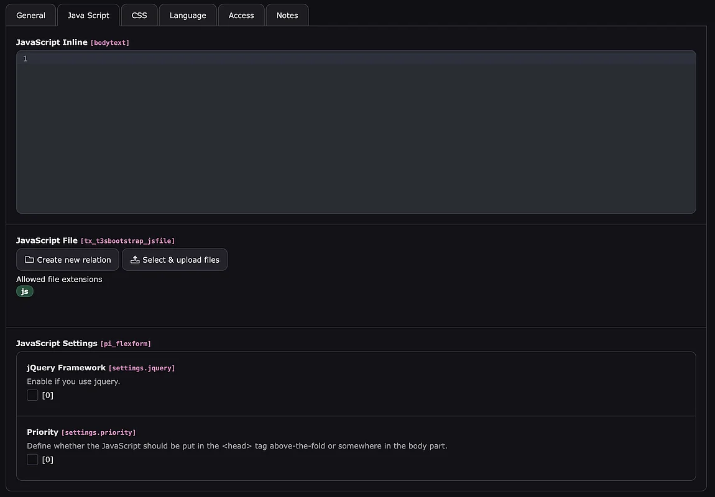Click the jQuery Framework label
715x497 pixels.
[x=66, y=368]
